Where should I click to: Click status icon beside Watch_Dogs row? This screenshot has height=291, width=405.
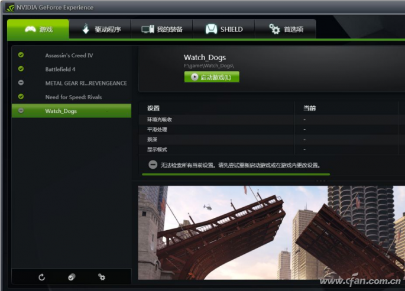[x=21, y=110]
